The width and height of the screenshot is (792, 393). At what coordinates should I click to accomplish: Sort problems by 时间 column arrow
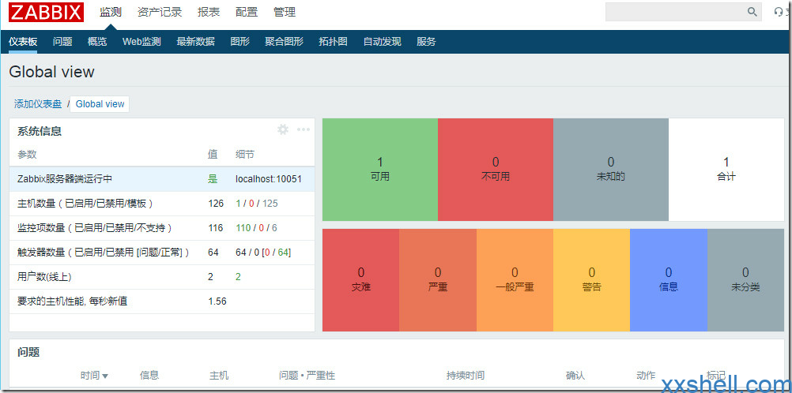[x=105, y=376]
